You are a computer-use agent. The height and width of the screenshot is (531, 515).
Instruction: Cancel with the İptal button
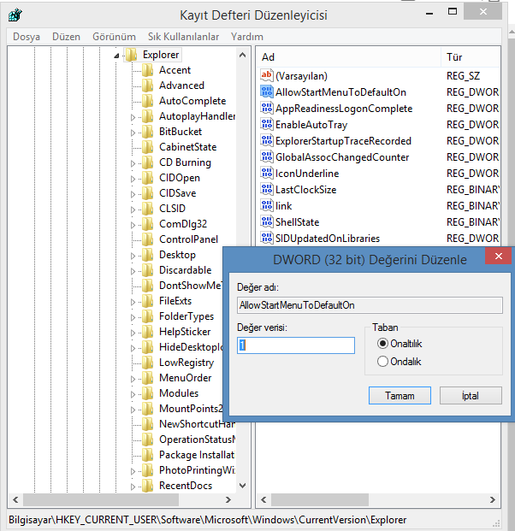[471, 396]
